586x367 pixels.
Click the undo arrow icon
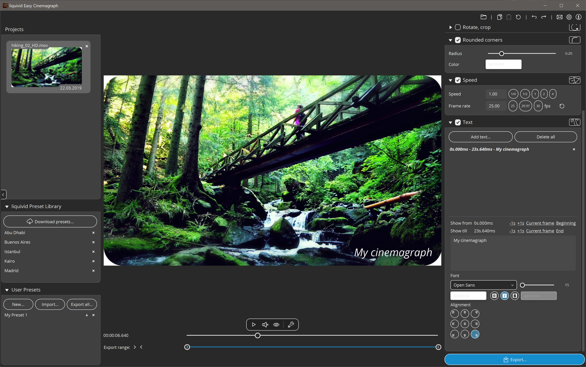pyautogui.click(x=534, y=17)
